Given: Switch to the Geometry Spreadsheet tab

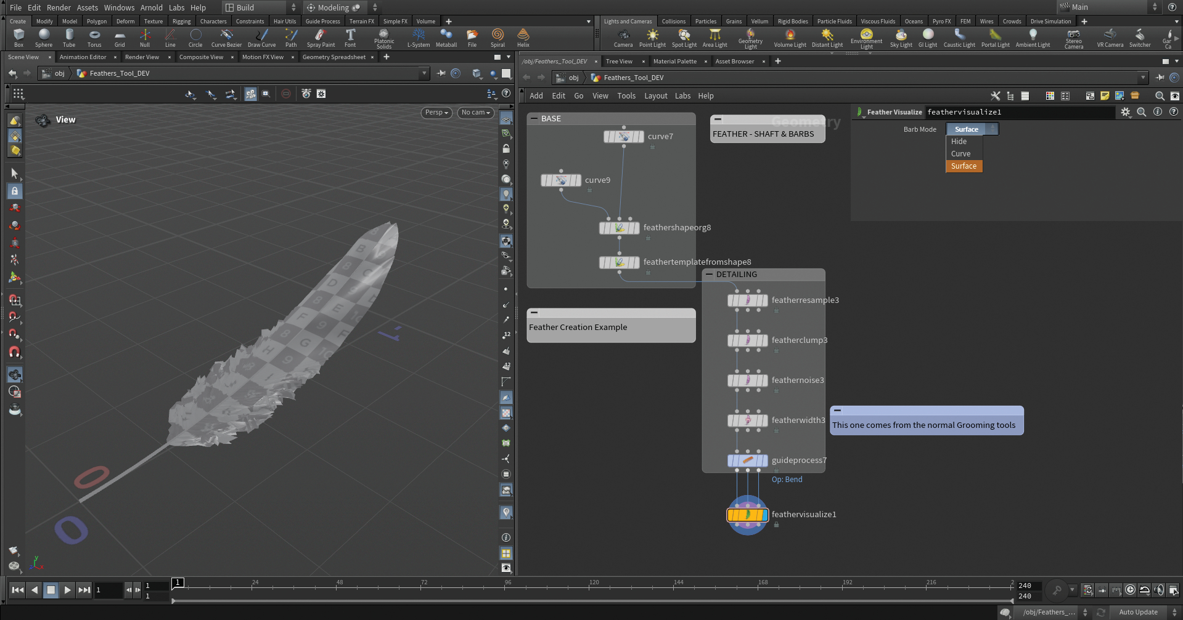Looking at the screenshot, I should point(334,57).
